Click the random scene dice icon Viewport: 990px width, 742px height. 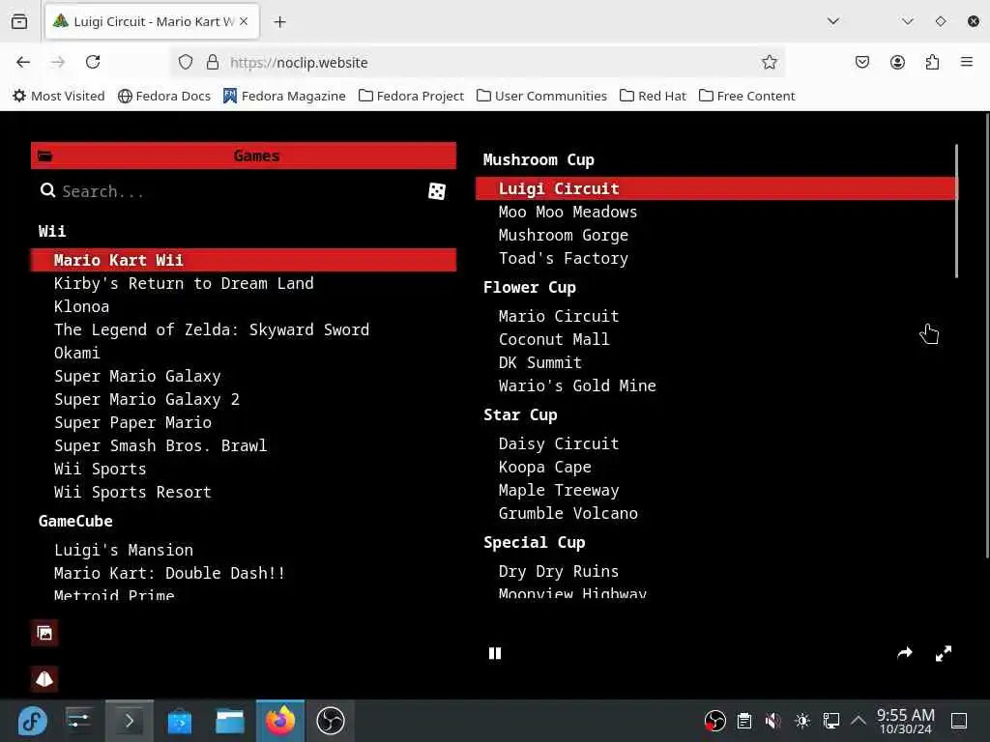(436, 191)
